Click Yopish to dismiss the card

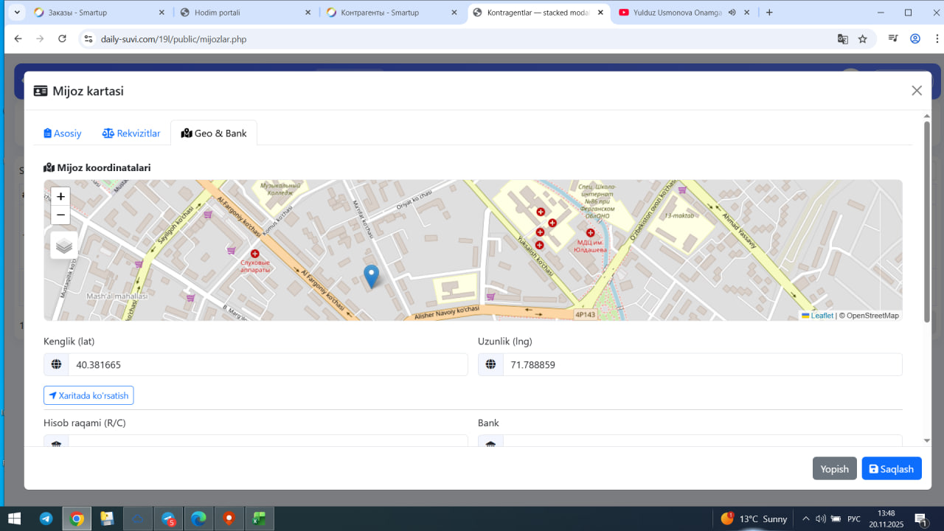tap(834, 469)
